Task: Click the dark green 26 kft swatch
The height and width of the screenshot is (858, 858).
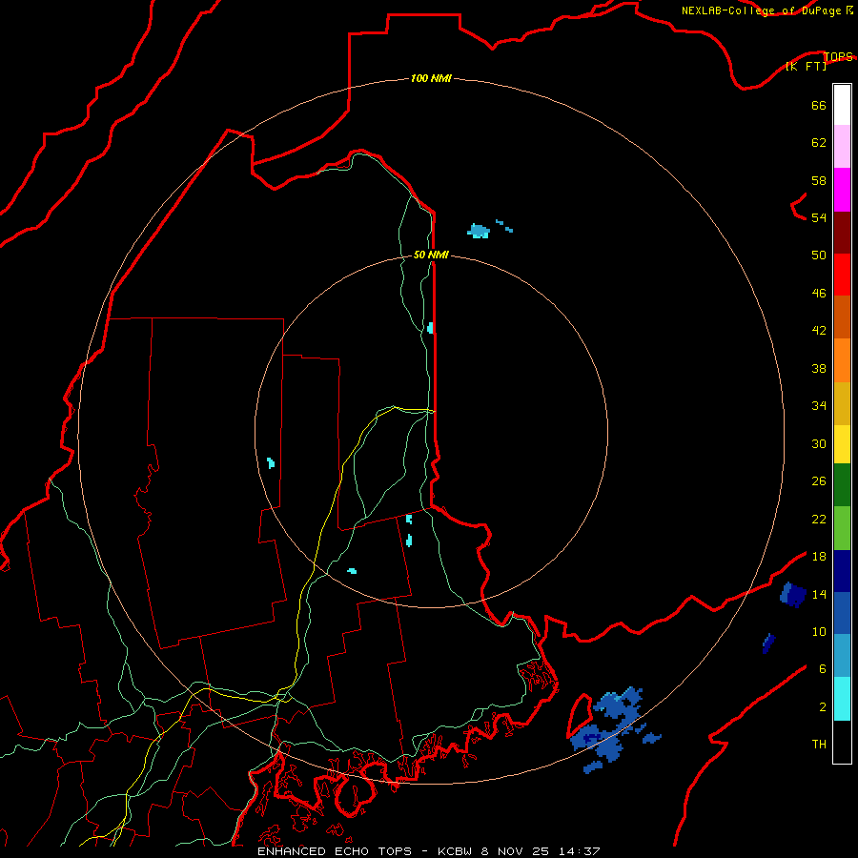Action: pos(842,485)
